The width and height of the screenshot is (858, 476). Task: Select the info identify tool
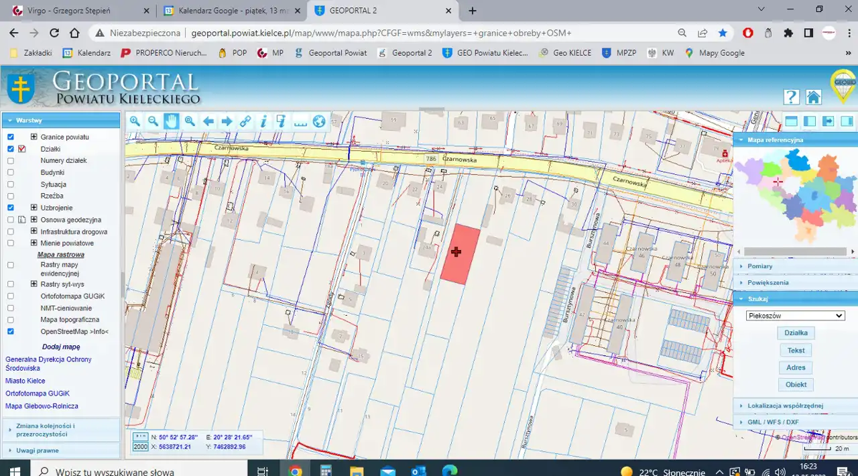263,121
